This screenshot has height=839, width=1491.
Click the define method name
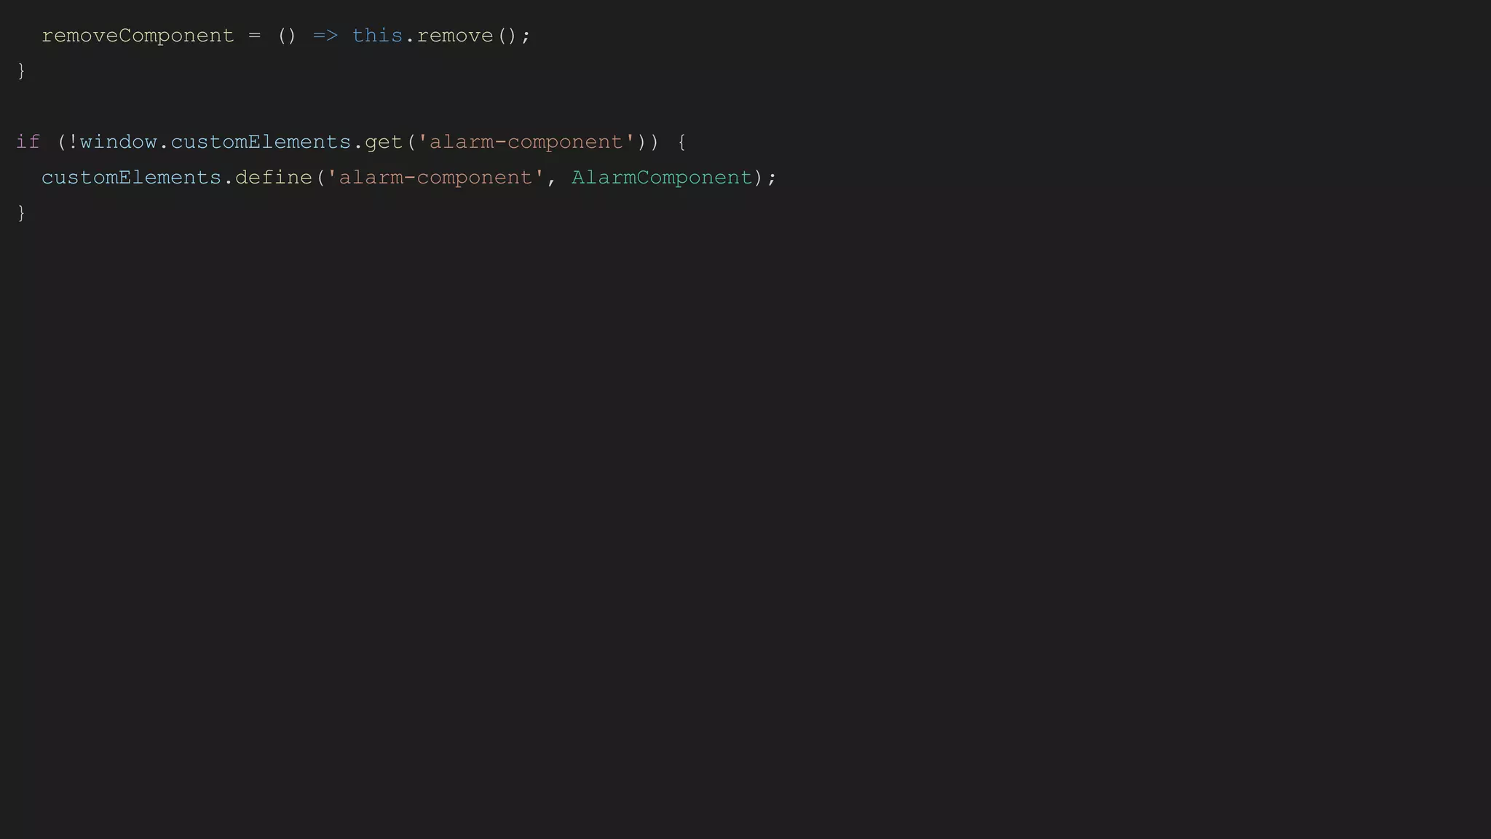[x=273, y=178]
